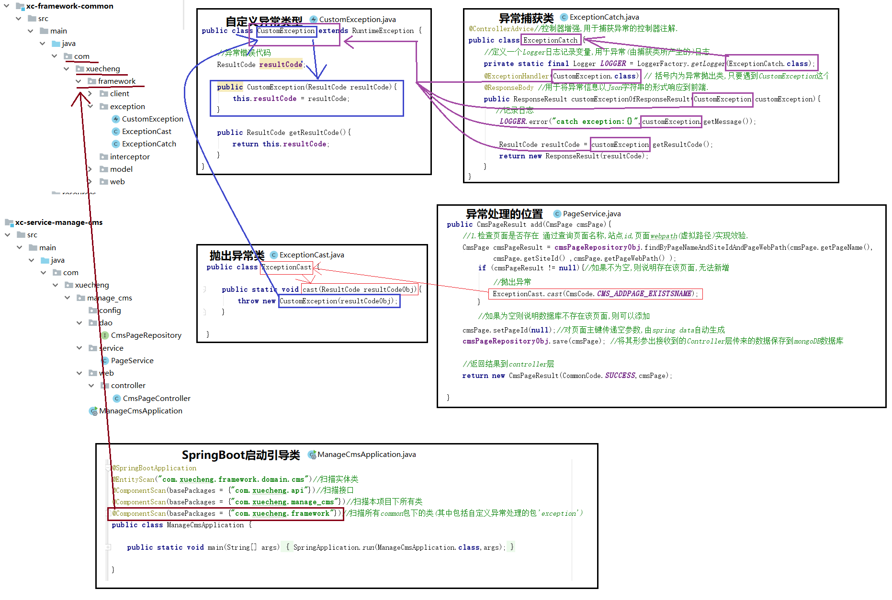Click the java source folder icon in manage-cms

click(x=45, y=260)
